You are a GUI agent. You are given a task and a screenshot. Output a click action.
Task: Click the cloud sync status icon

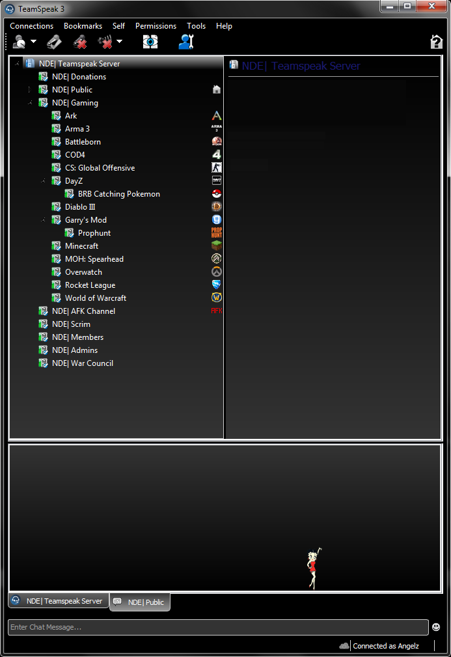point(344,646)
